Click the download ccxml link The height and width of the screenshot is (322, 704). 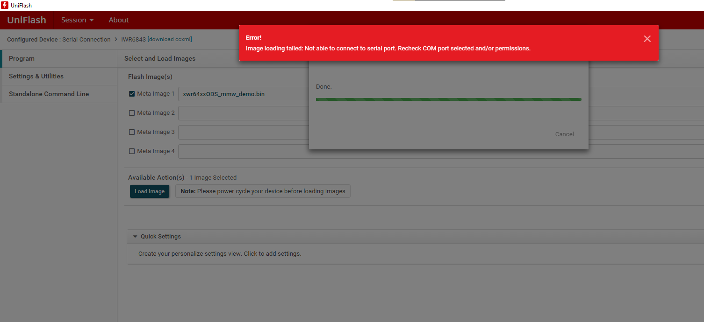tap(170, 39)
